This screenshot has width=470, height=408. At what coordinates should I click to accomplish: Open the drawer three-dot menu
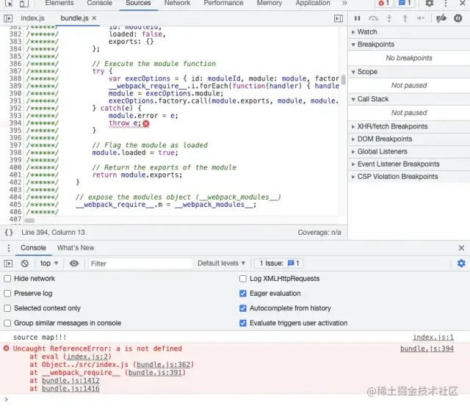coord(9,248)
